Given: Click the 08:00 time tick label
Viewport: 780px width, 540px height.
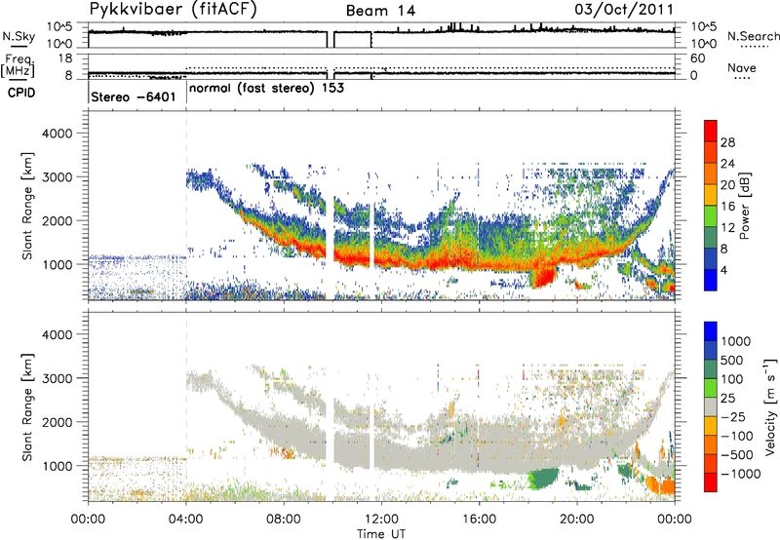Looking at the screenshot, I should (284, 520).
